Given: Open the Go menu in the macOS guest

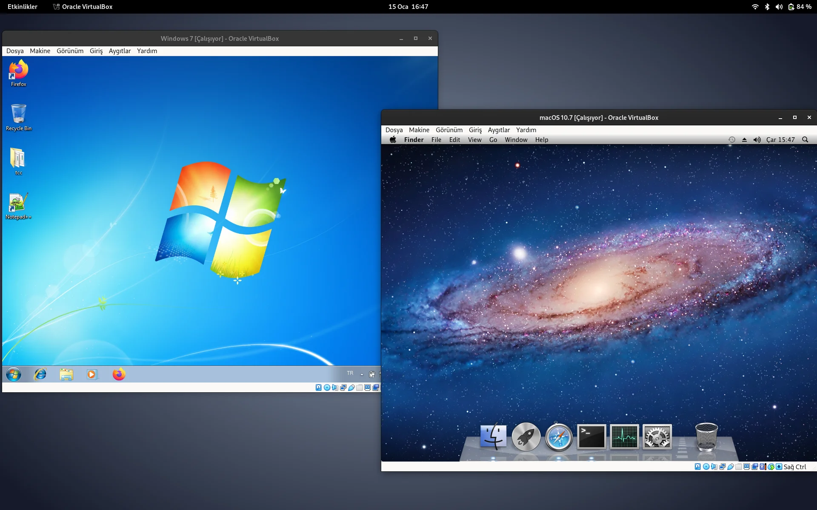Looking at the screenshot, I should 493,140.
